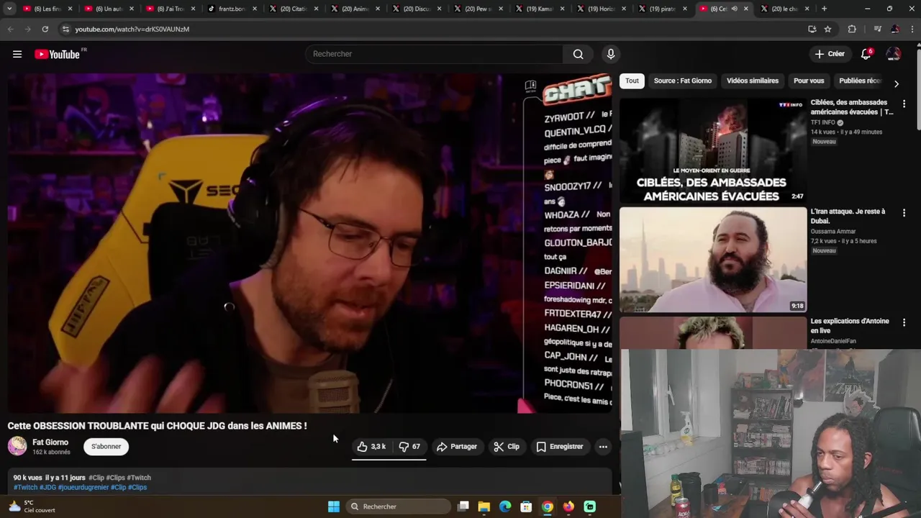The height and width of the screenshot is (518, 921).
Task: Open Task View on taskbar
Action: [463, 506]
